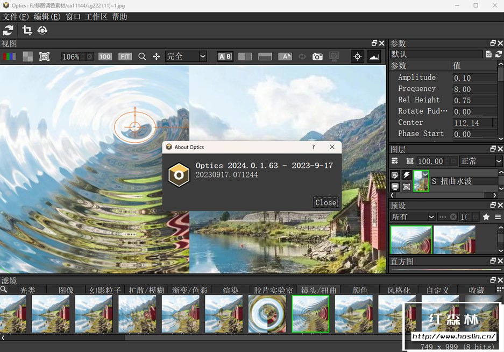Toggle the A B side-by-side compare view
The width and height of the screenshot is (504, 352).
(225, 57)
